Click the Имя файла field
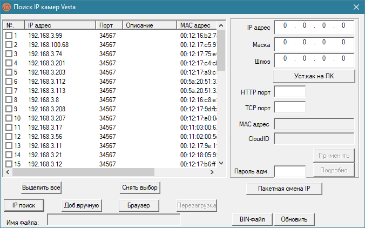 point(114,220)
